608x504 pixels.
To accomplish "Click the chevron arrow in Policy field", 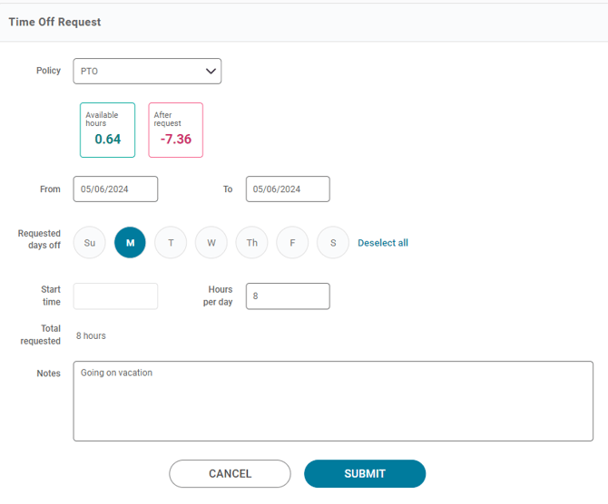I will click(211, 72).
